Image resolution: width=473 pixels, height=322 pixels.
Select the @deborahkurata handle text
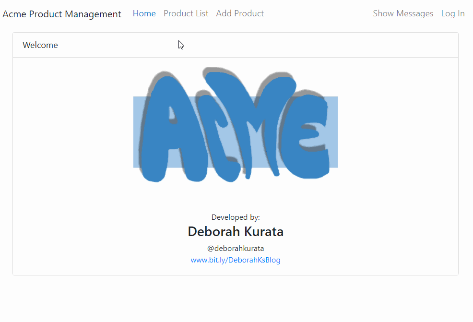pos(236,249)
